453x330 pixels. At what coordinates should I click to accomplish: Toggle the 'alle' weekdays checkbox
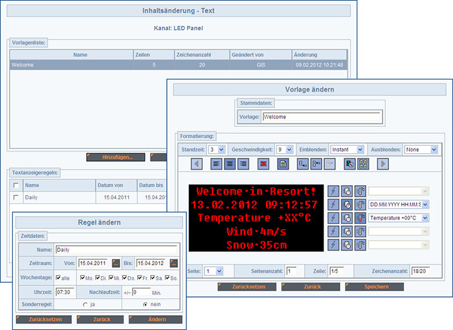coord(58,278)
